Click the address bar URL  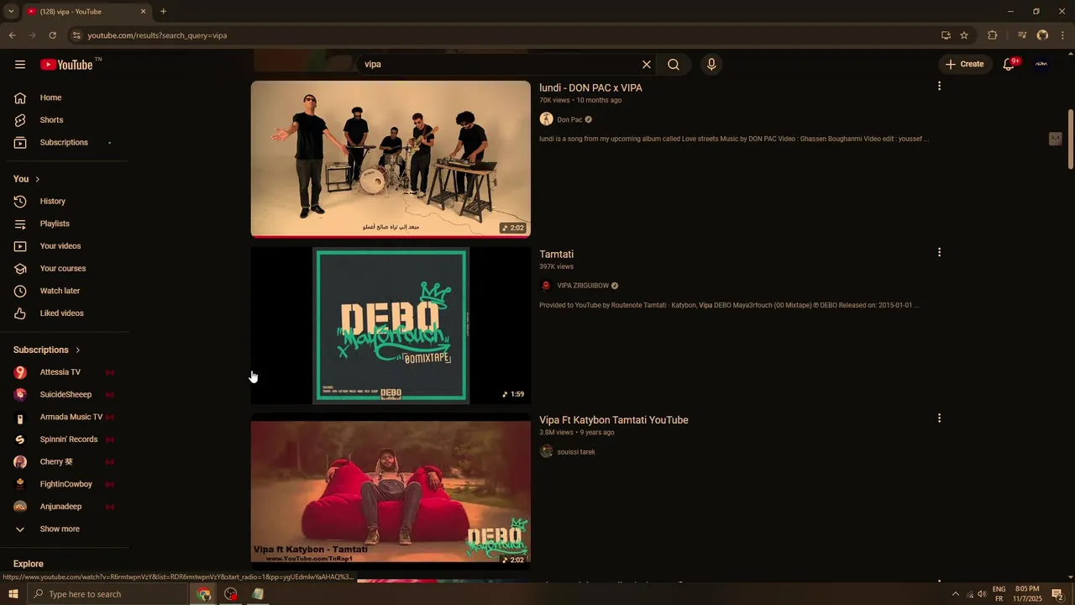coord(157,35)
